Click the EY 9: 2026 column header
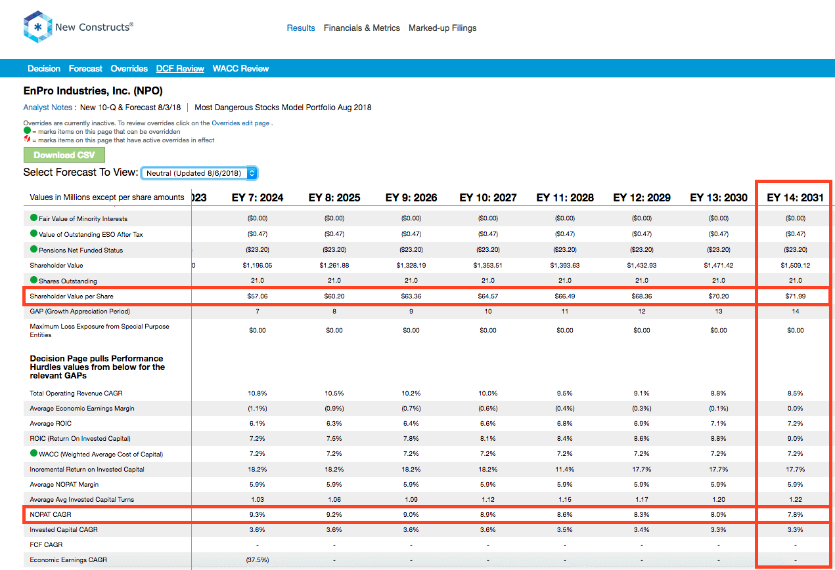 (411, 197)
